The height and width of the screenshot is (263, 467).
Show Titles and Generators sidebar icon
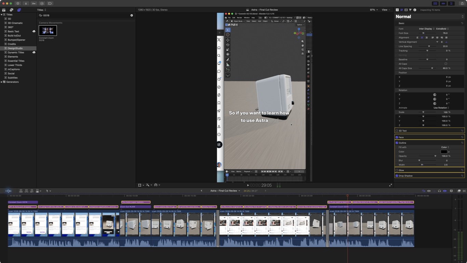tap(19, 10)
